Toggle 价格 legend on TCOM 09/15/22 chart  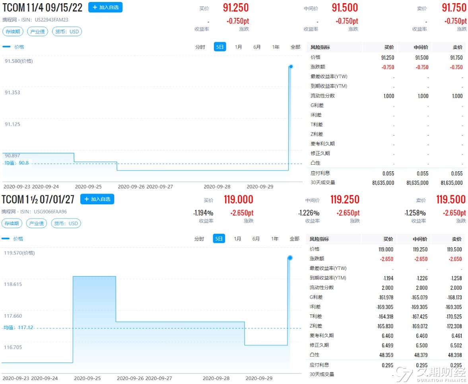[x=14, y=47]
